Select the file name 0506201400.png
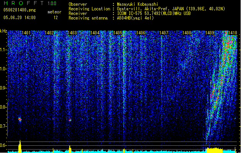The image size is (241, 153). (x=20, y=10)
